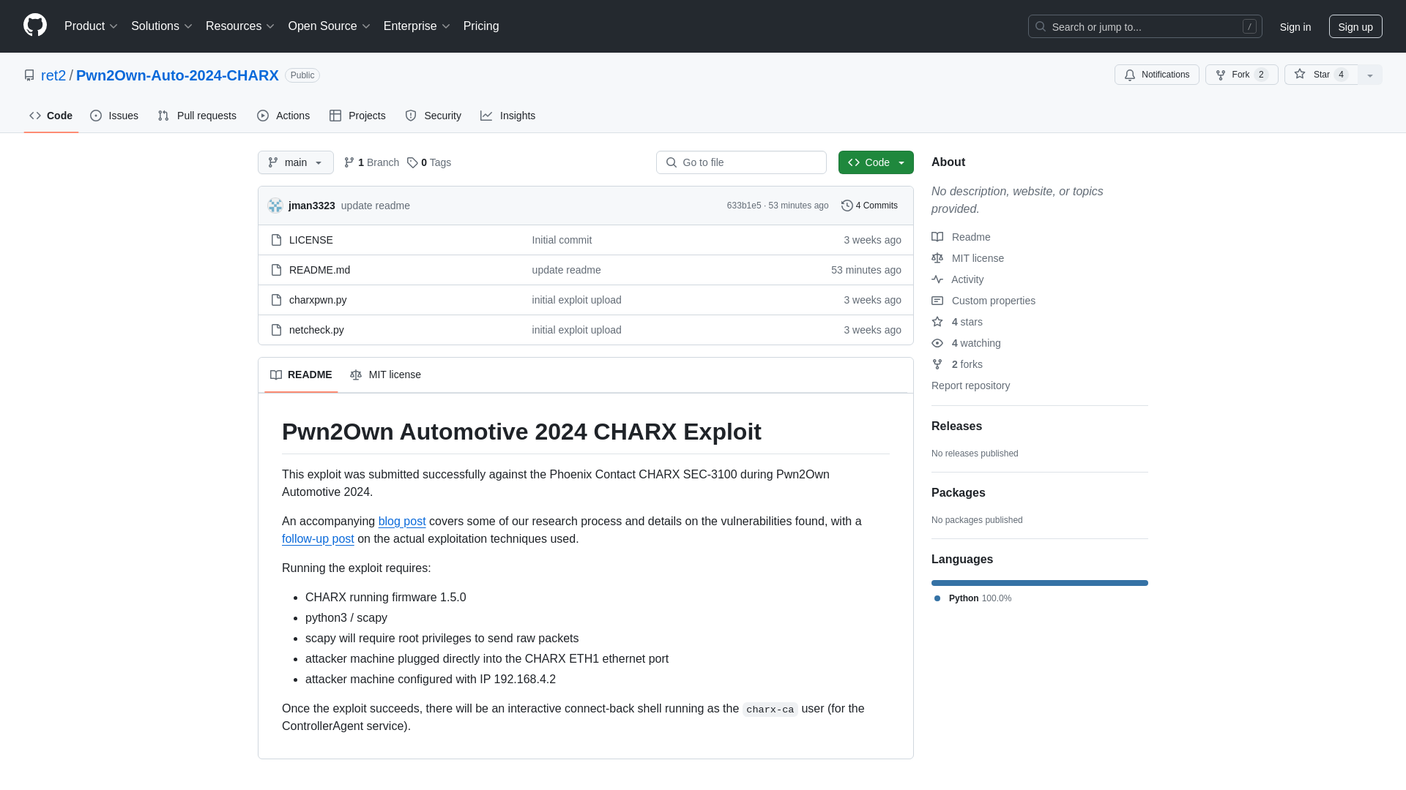Expand the 0 Tags dropdown
This screenshot has height=790, width=1406.
[428, 162]
